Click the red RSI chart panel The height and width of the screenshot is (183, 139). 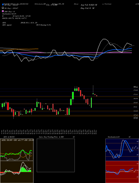(x=122, y=172)
